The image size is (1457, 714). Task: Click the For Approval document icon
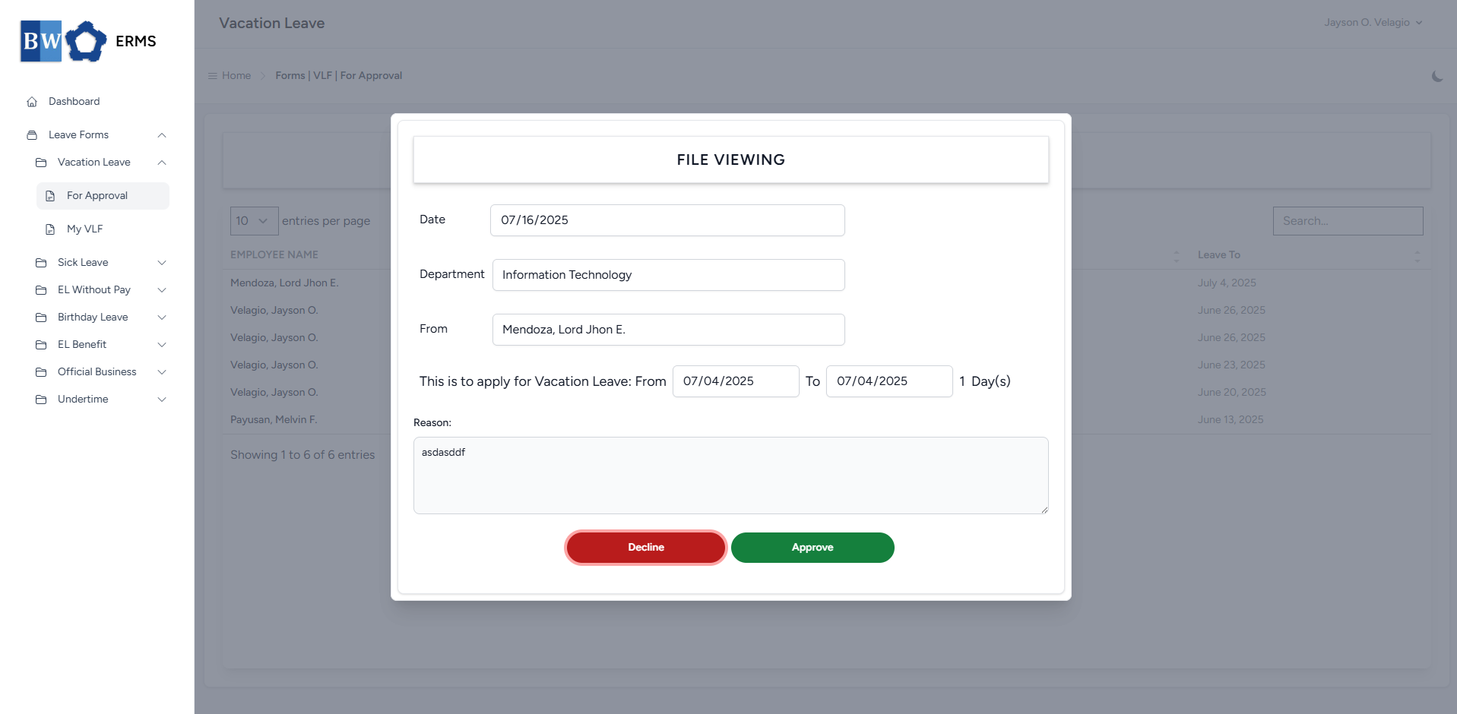tap(50, 196)
